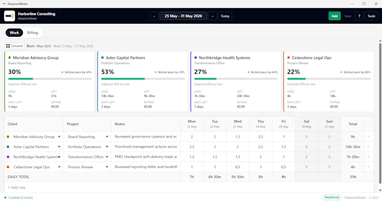Click the blue dot beside Aster row

tap(8, 147)
